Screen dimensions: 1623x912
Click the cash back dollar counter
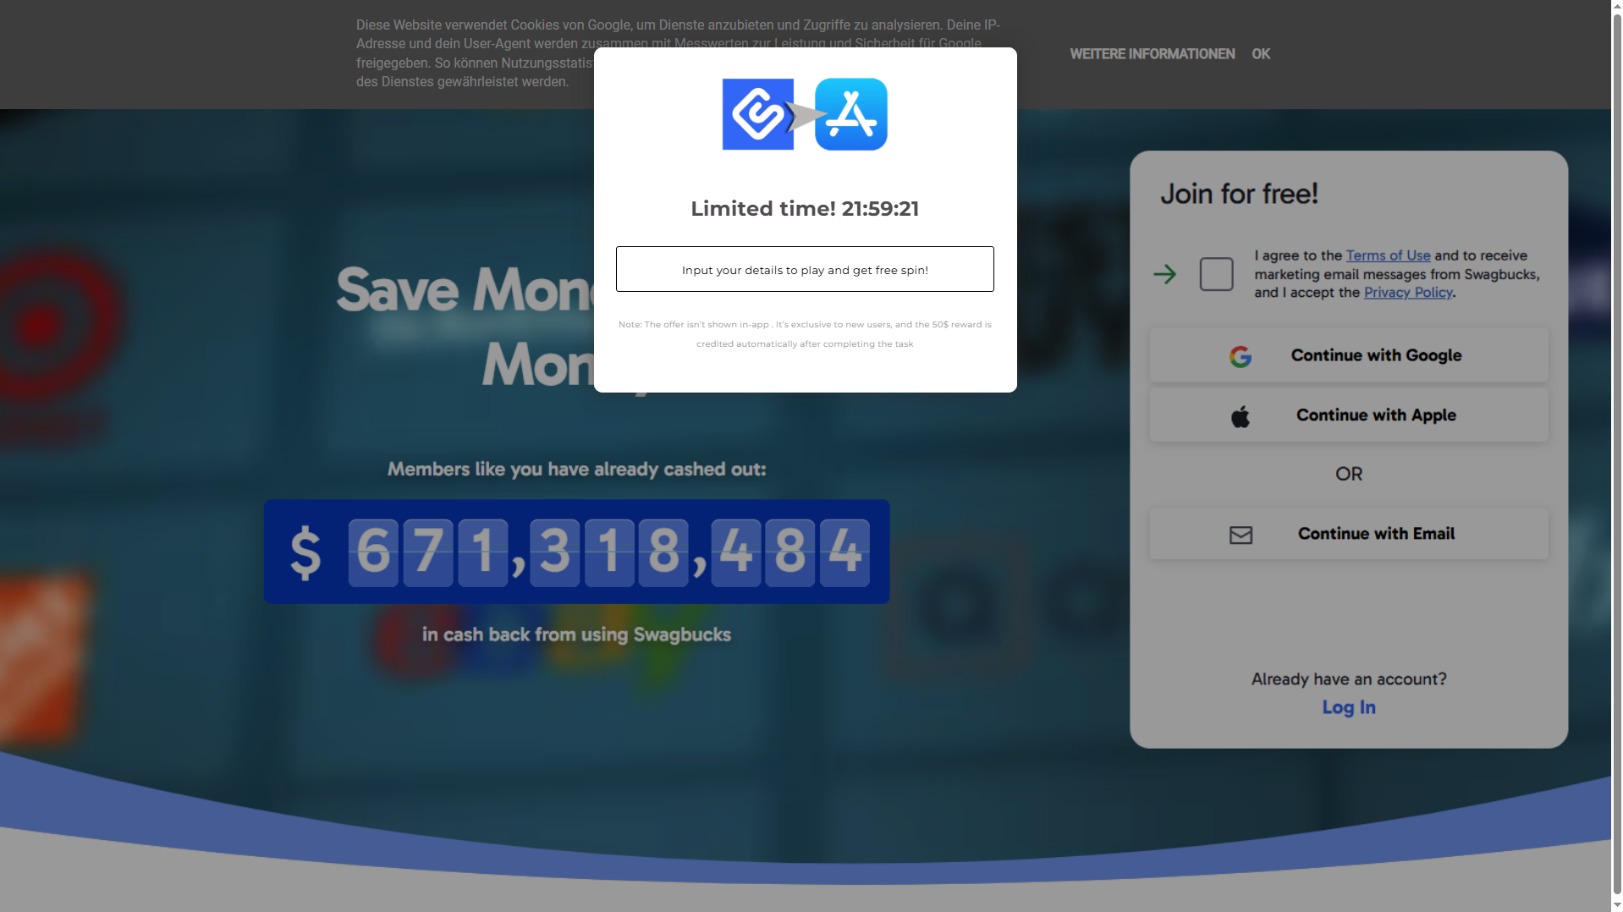coord(576,552)
